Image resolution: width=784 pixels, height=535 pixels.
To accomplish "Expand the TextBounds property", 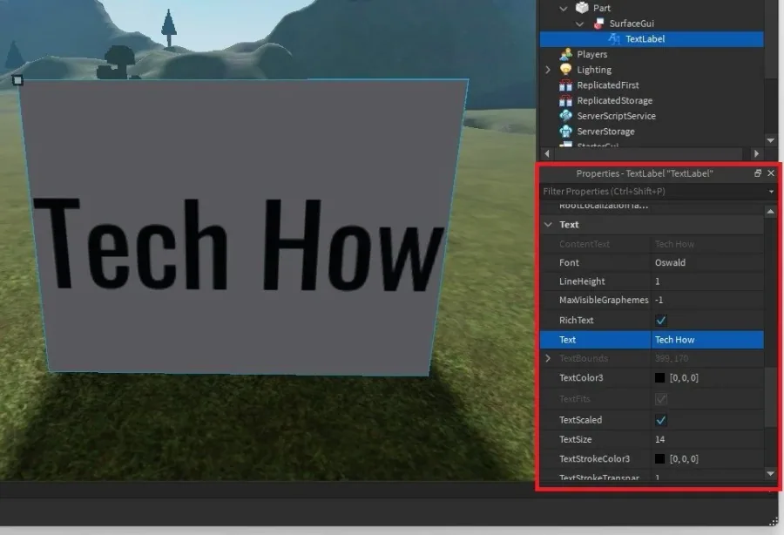I will pyautogui.click(x=548, y=358).
